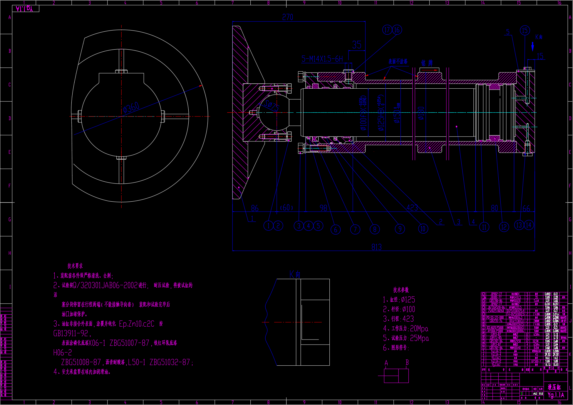This screenshot has height=405, width=573.
Task: Select the ø180 diameter dimension text
Action: pyautogui.click(x=421, y=113)
